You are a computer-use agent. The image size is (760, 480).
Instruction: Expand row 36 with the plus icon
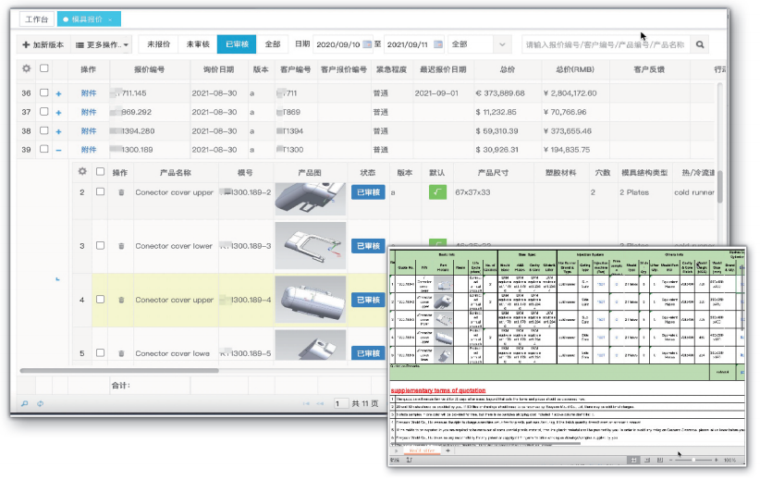tap(58, 93)
